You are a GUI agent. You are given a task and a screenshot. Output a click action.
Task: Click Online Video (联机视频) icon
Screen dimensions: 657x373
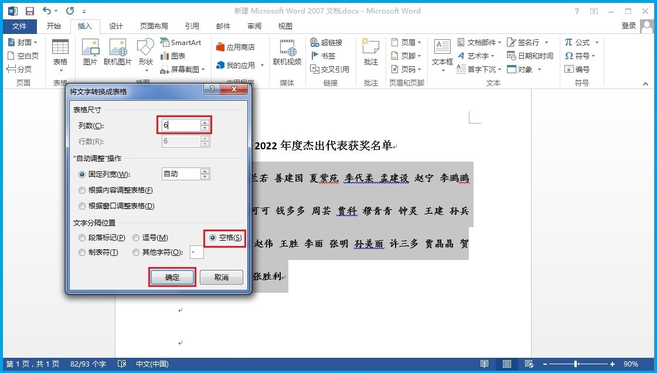[287, 52]
